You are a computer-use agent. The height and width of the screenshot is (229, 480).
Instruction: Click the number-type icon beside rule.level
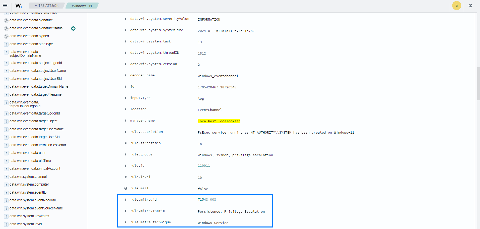point(126,177)
